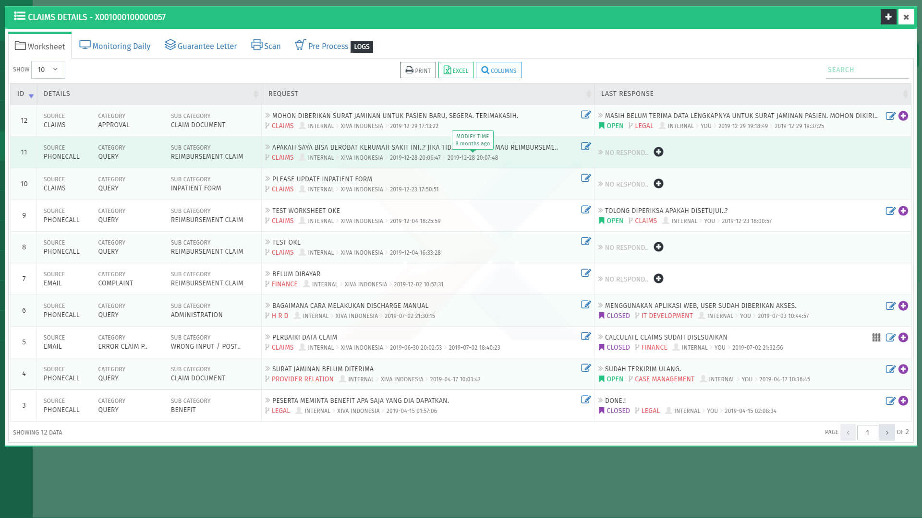The width and height of the screenshot is (922, 518).
Task: Edit last response in row 9
Action: point(890,211)
